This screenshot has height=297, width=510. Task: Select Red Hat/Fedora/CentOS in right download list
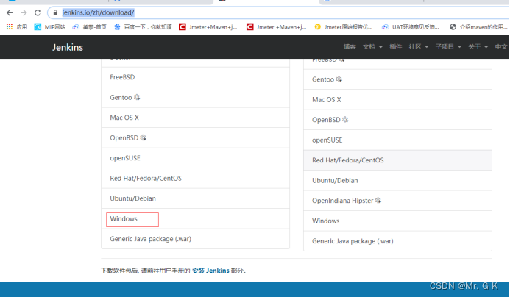click(x=397, y=160)
